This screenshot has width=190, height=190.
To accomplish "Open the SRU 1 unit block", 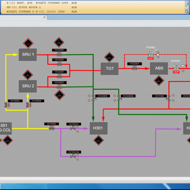I will click(x=28, y=54).
